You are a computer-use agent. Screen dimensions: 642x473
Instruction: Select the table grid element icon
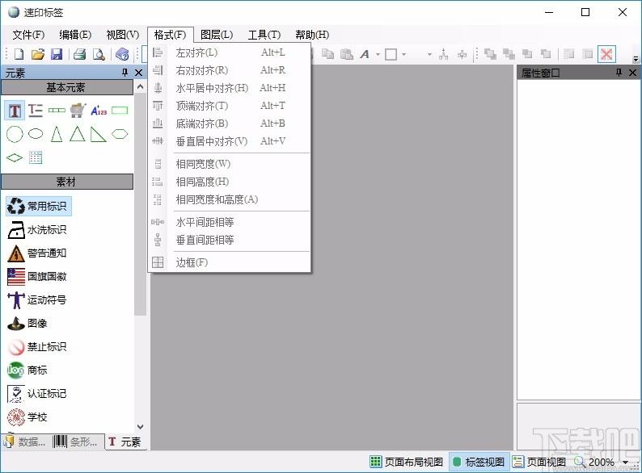pos(36,157)
